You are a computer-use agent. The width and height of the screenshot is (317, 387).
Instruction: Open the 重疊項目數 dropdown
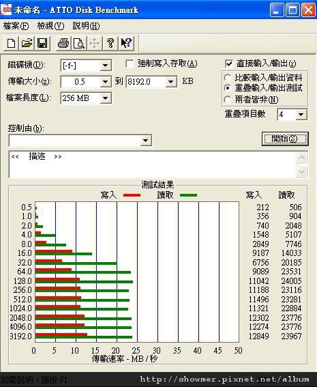point(301,115)
